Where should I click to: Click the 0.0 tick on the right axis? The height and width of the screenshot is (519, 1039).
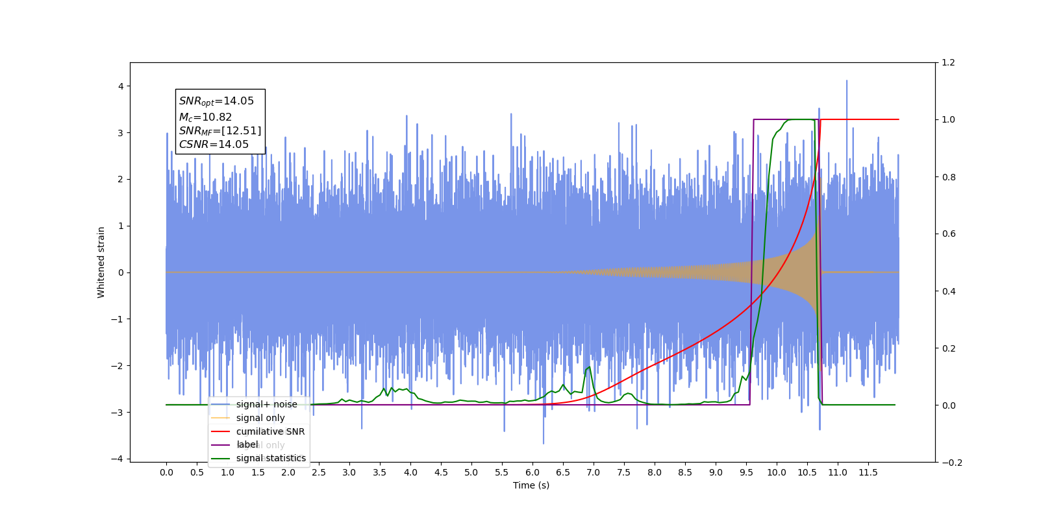point(948,405)
